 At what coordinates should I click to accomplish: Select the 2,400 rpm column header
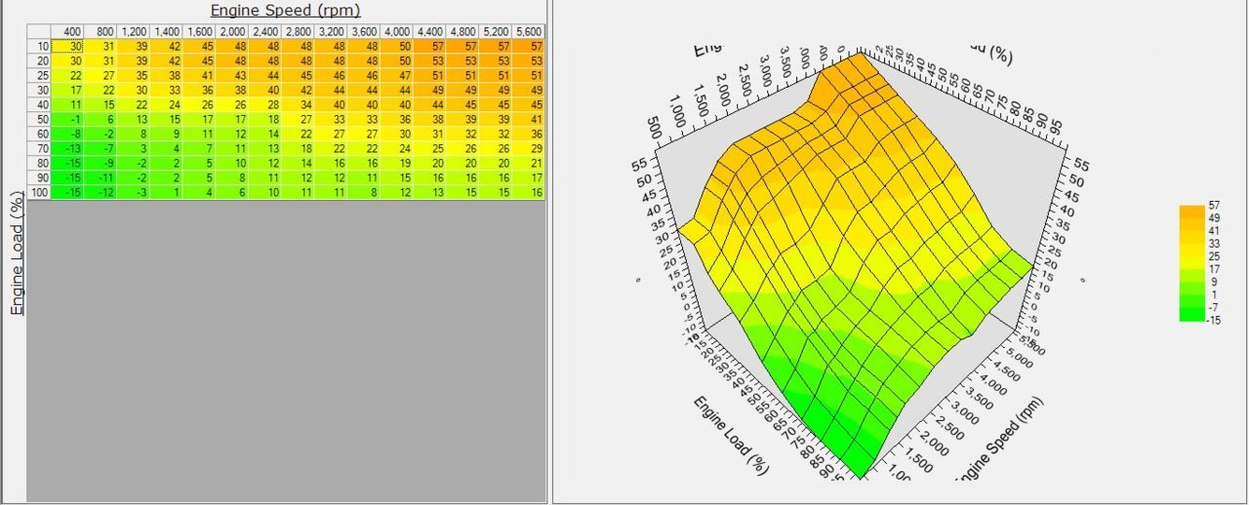266,32
